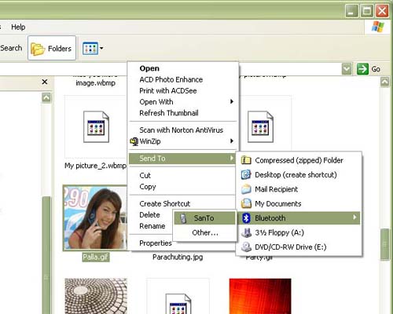The image size is (393, 314).
Task: Choose Print with ACDSee
Action: 168,91
